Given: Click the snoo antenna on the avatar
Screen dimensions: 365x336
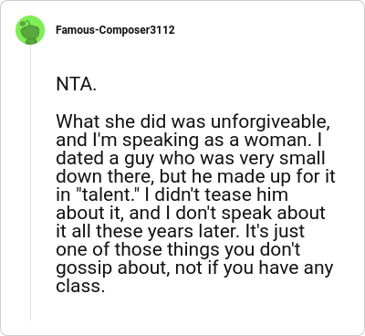Looking at the screenshot, I should [26, 22].
